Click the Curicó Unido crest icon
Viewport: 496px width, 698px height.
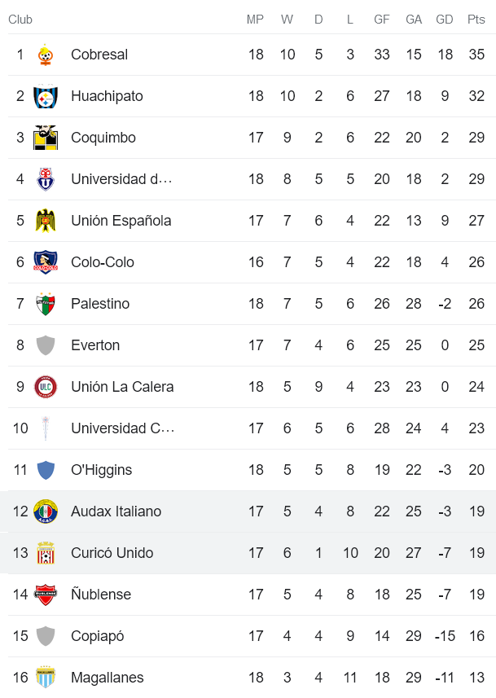point(46,554)
